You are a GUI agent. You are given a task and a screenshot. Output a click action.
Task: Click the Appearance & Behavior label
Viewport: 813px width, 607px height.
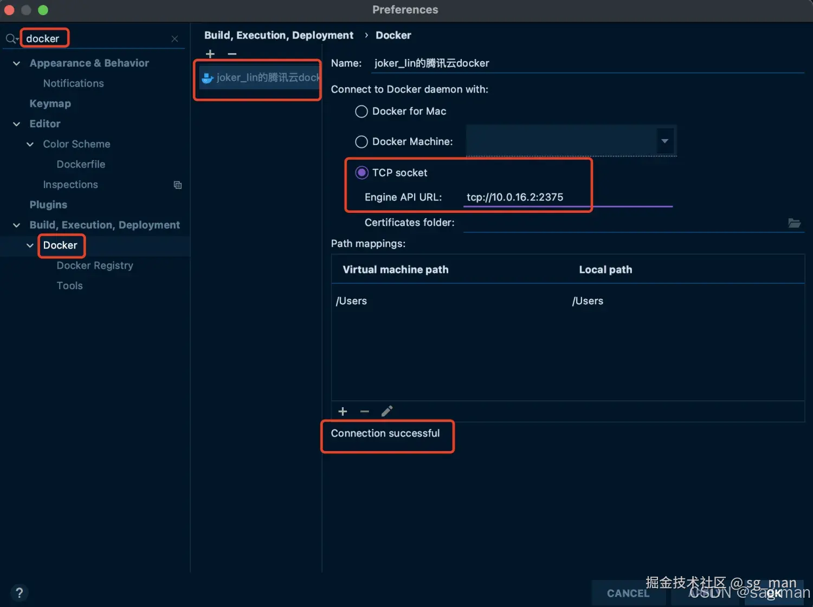pos(89,63)
